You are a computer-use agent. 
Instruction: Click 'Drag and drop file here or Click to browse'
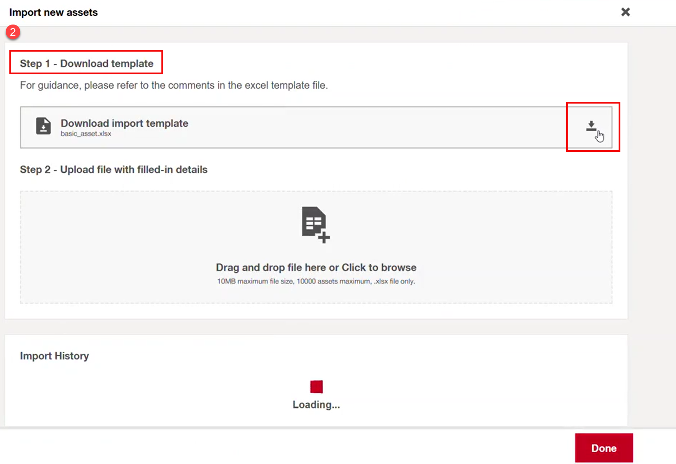coord(316,267)
